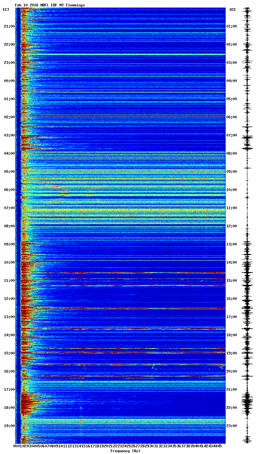
Task: Pick the 07:00 label on the UTC axis
Action: click(232, 135)
